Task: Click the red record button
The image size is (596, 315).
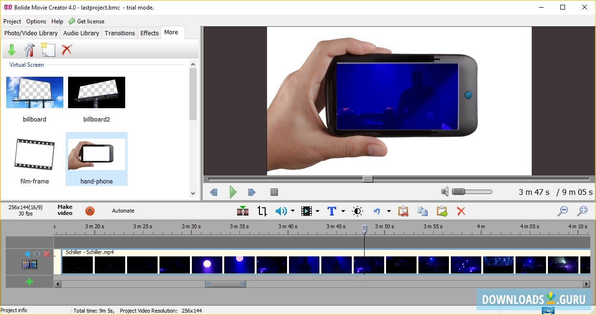Action: pyautogui.click(x=90, y=211)
